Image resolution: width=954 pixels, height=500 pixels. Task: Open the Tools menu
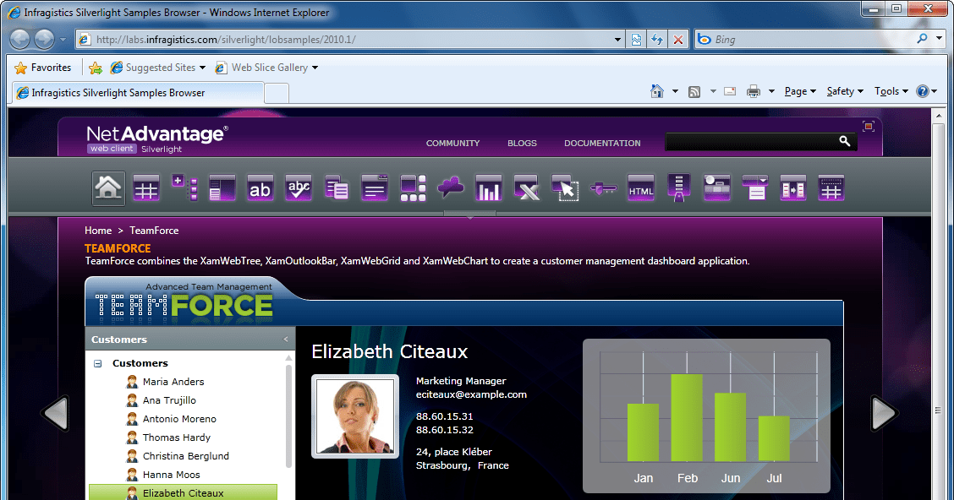[x=889, y=90]
